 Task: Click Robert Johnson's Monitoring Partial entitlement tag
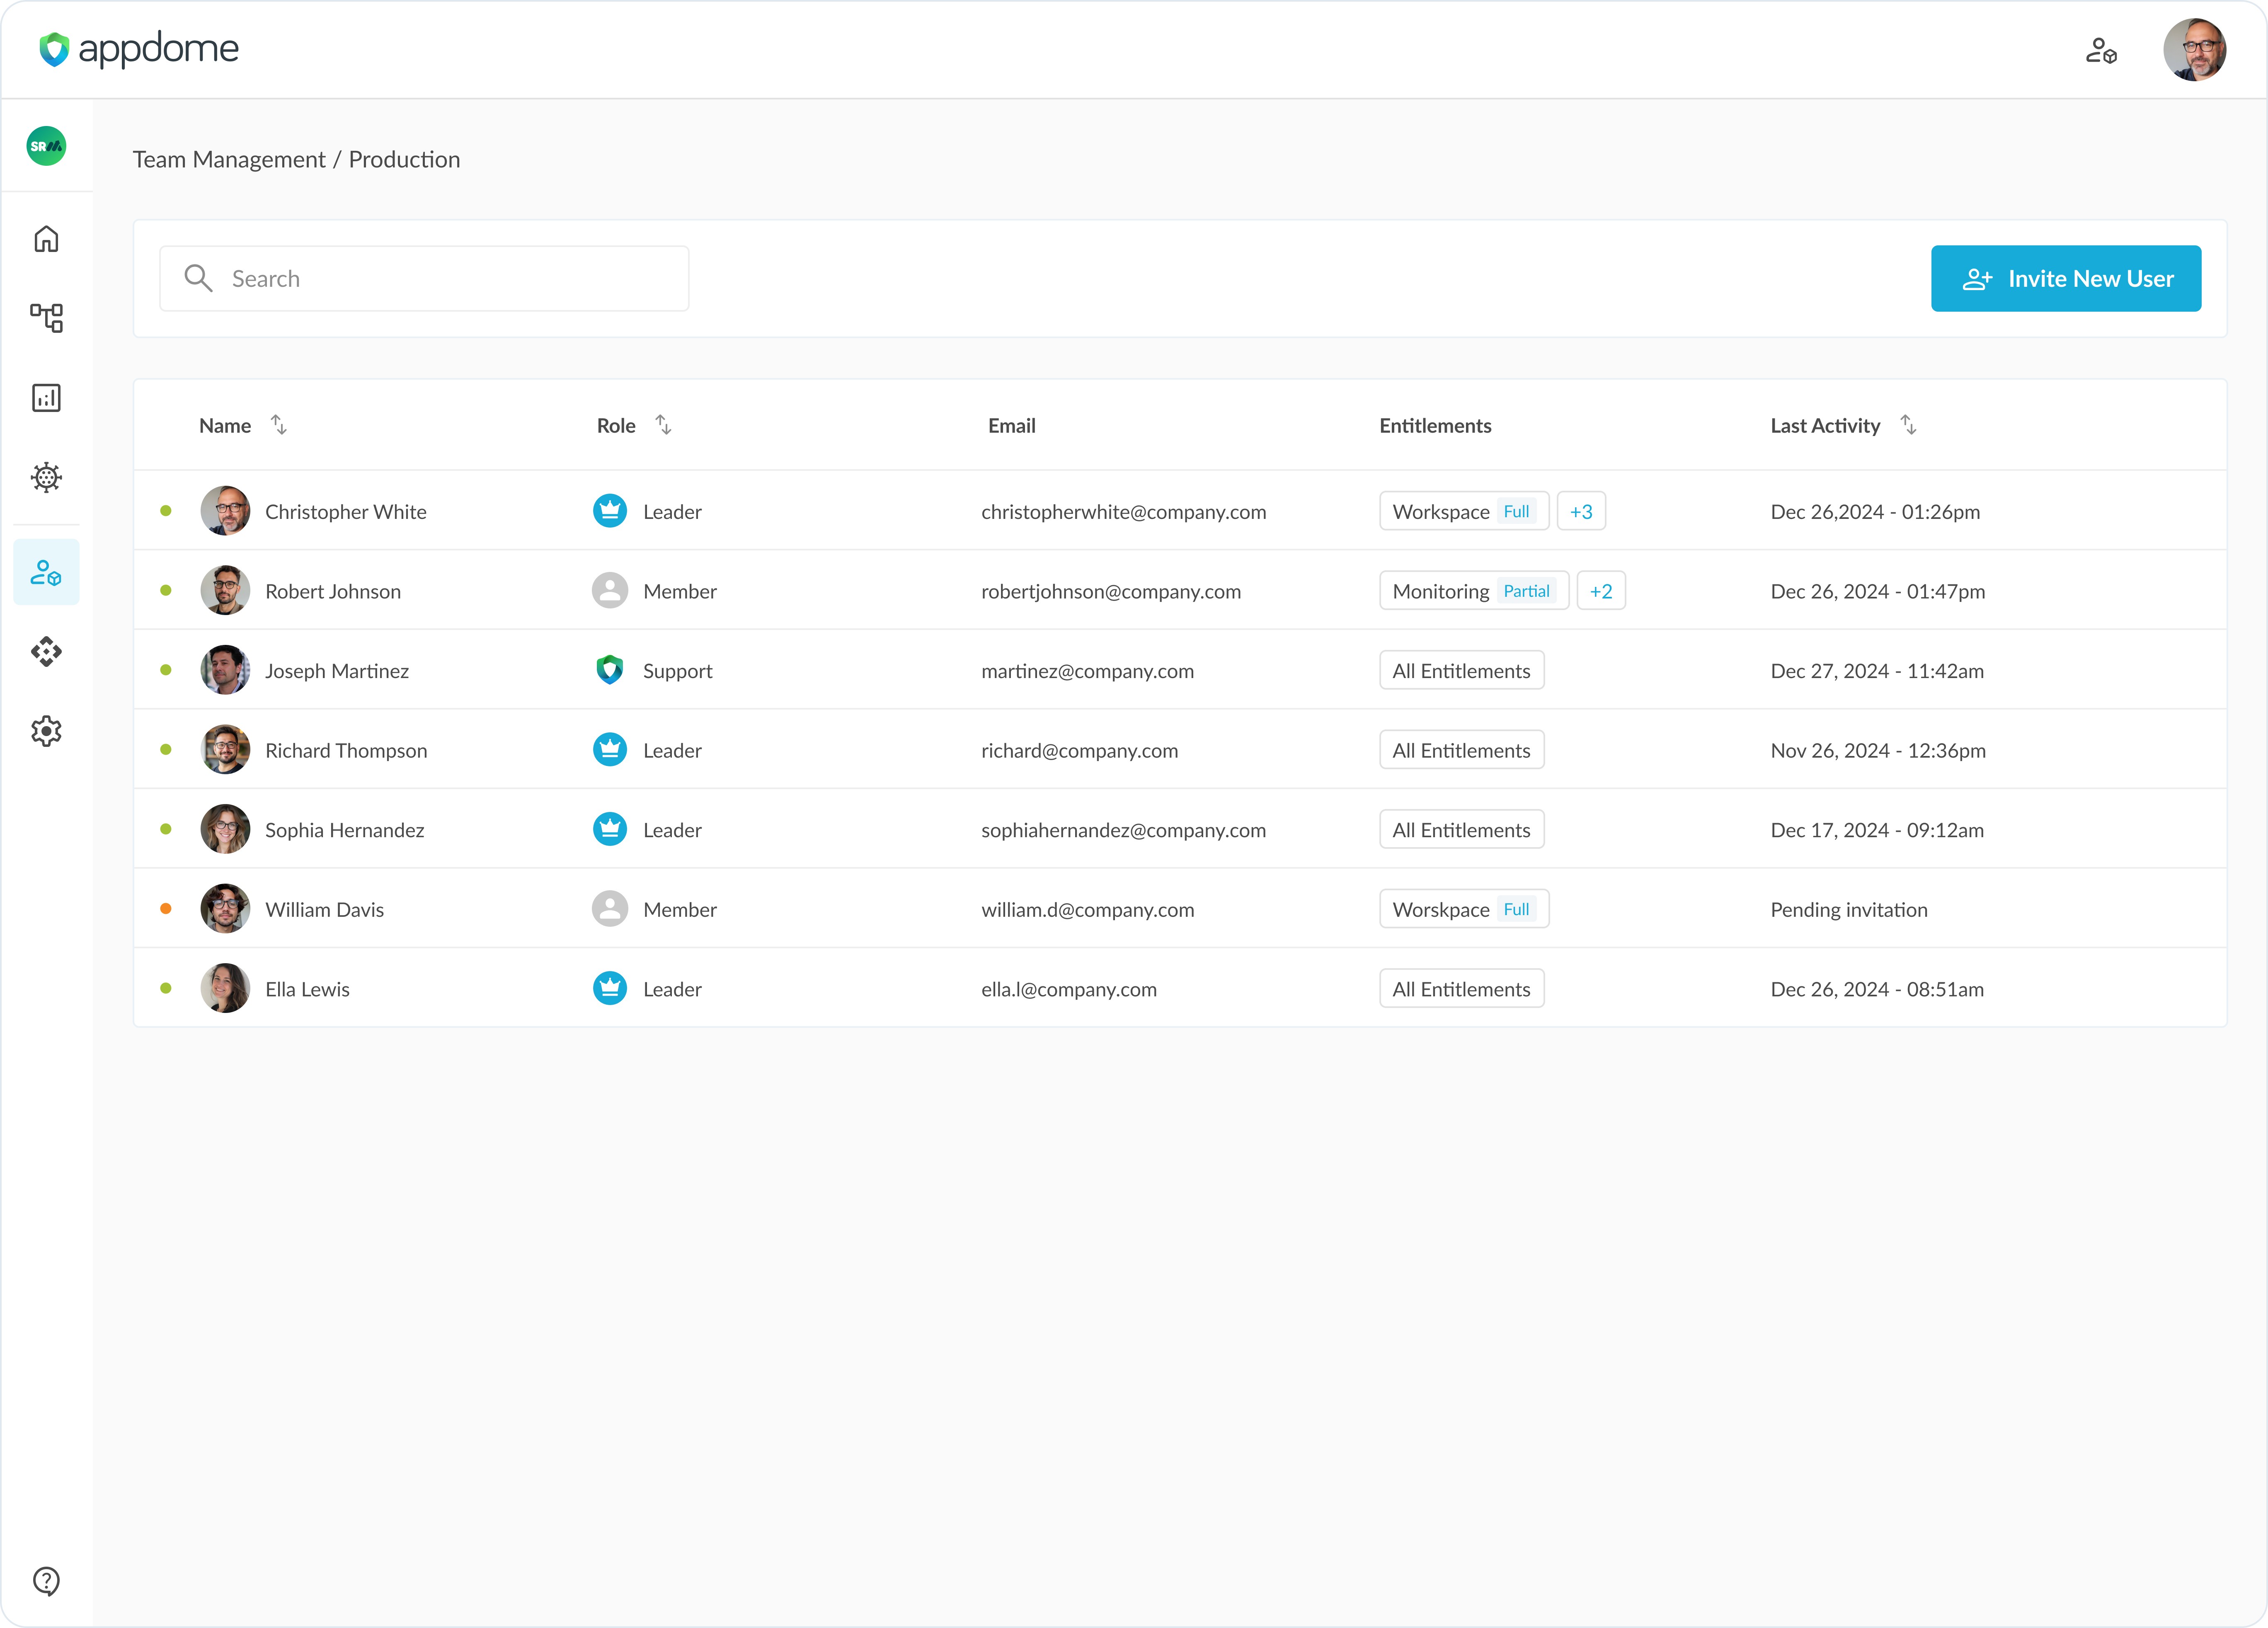(1474, 591)
